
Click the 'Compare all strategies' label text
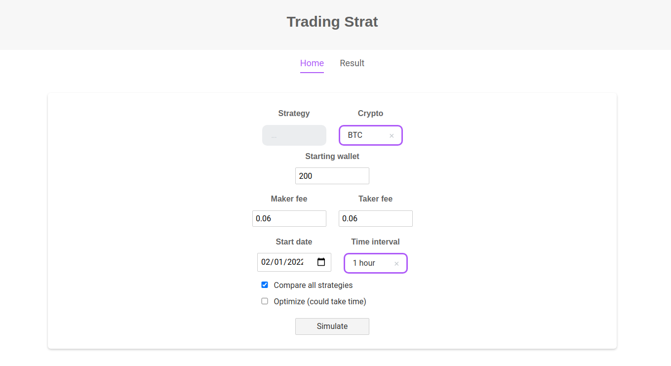click(313, 285)
